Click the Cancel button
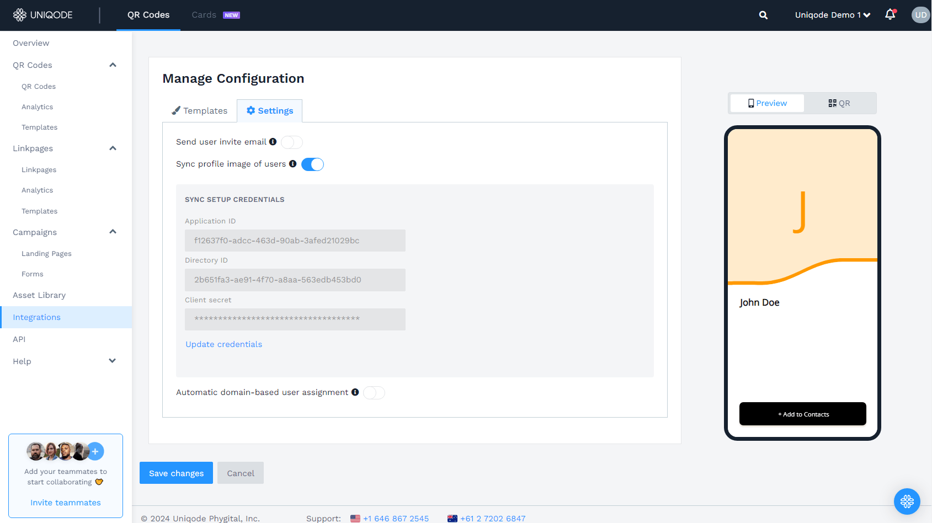This screenshot has height=523, width=932. (241, 473)
